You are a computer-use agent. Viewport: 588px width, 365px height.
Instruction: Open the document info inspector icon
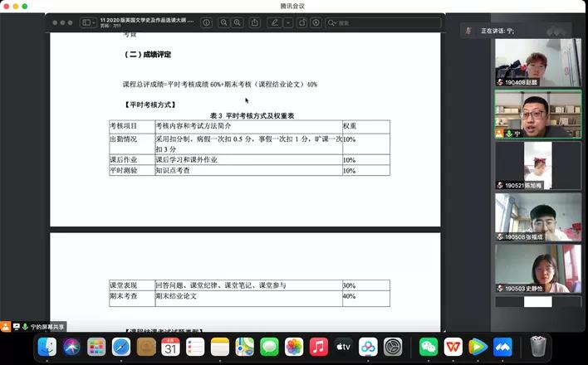(x=207, y=22)
